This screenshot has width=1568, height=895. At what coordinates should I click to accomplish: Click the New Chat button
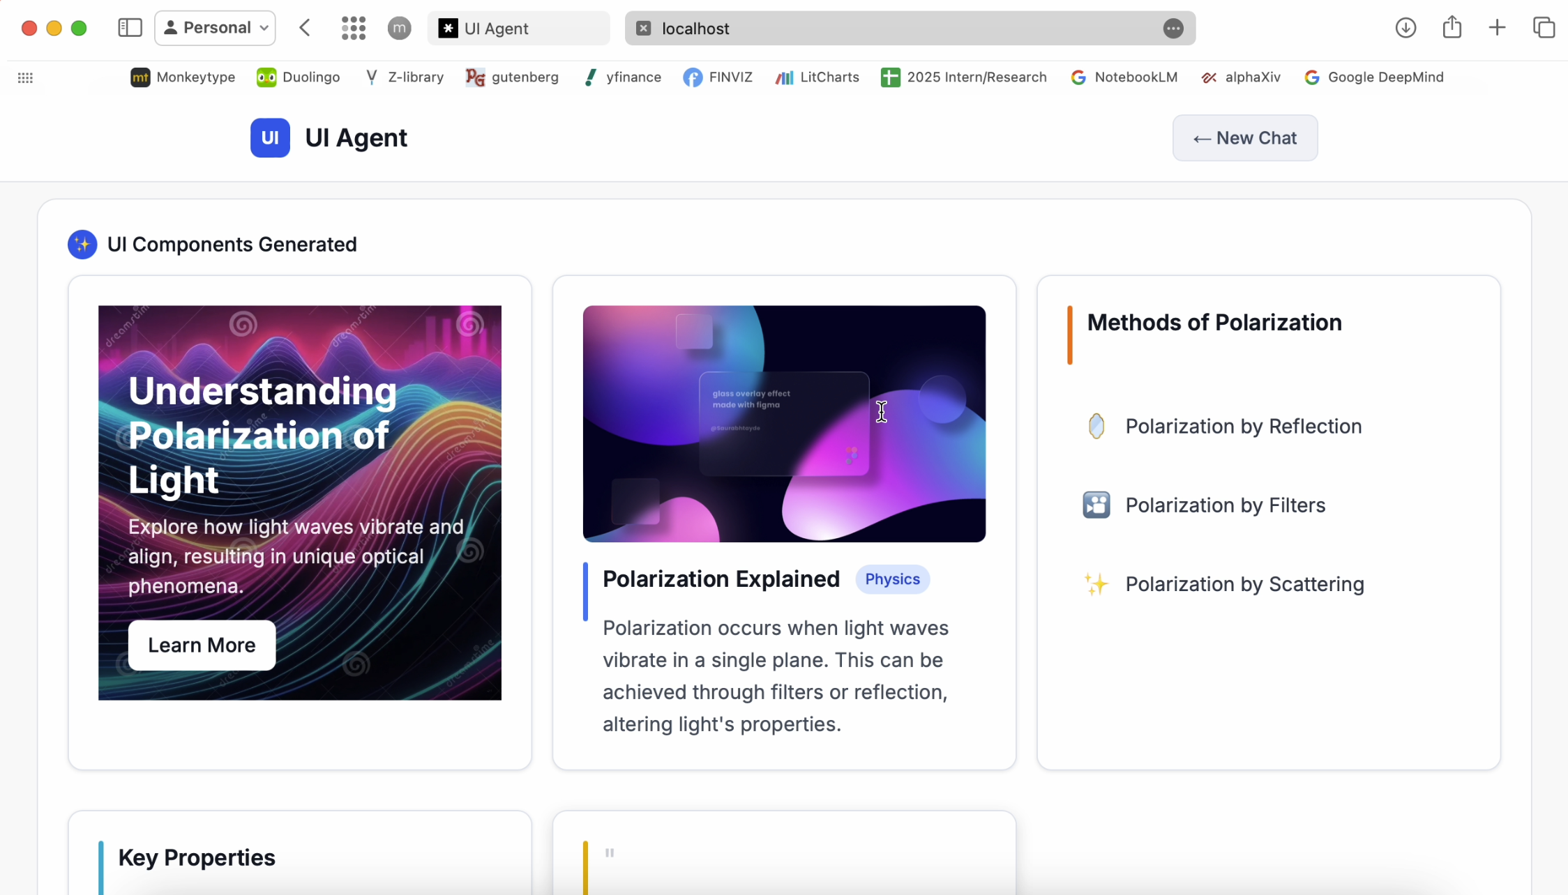pyautogui.click(x=1244, y=138)
